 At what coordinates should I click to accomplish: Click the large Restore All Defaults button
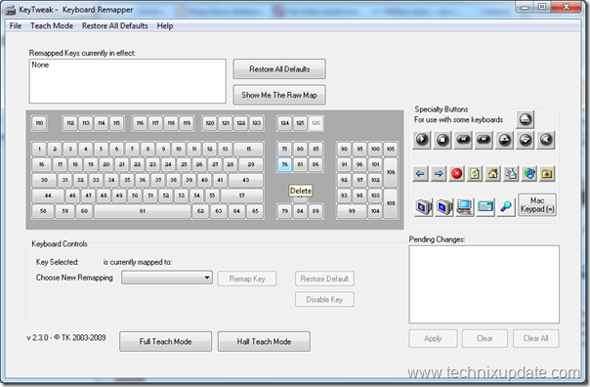coord(279,68)
